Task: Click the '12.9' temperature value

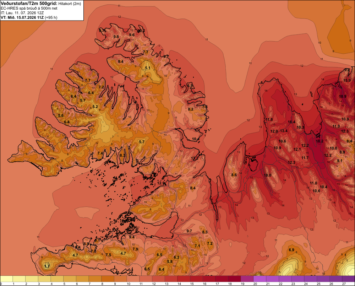Action: click(x=161, y=183)
